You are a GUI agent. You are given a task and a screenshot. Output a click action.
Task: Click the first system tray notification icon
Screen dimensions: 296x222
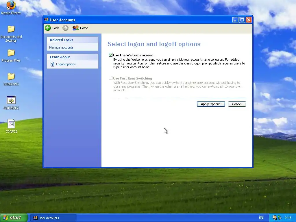tap(274, 218)
